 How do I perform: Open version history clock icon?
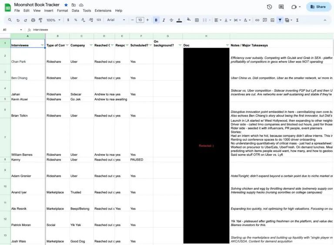(x=269, y=7)
